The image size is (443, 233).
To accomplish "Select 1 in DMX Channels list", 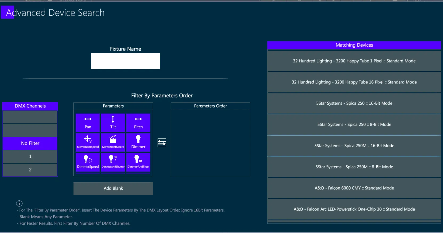I will click(x=30, y=156).
